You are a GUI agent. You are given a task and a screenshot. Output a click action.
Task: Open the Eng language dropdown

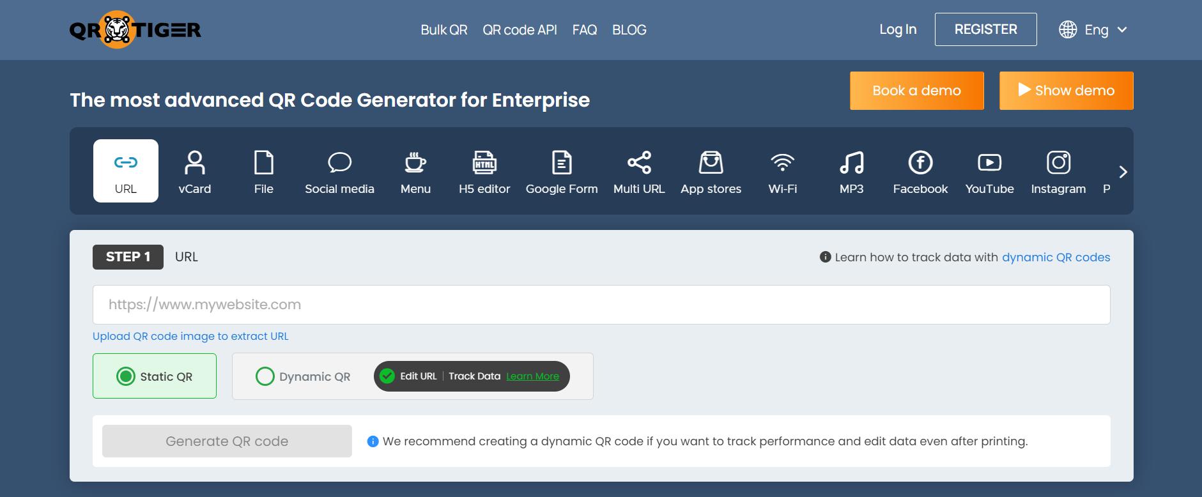pyautogui.click(x=1093, y=30)
